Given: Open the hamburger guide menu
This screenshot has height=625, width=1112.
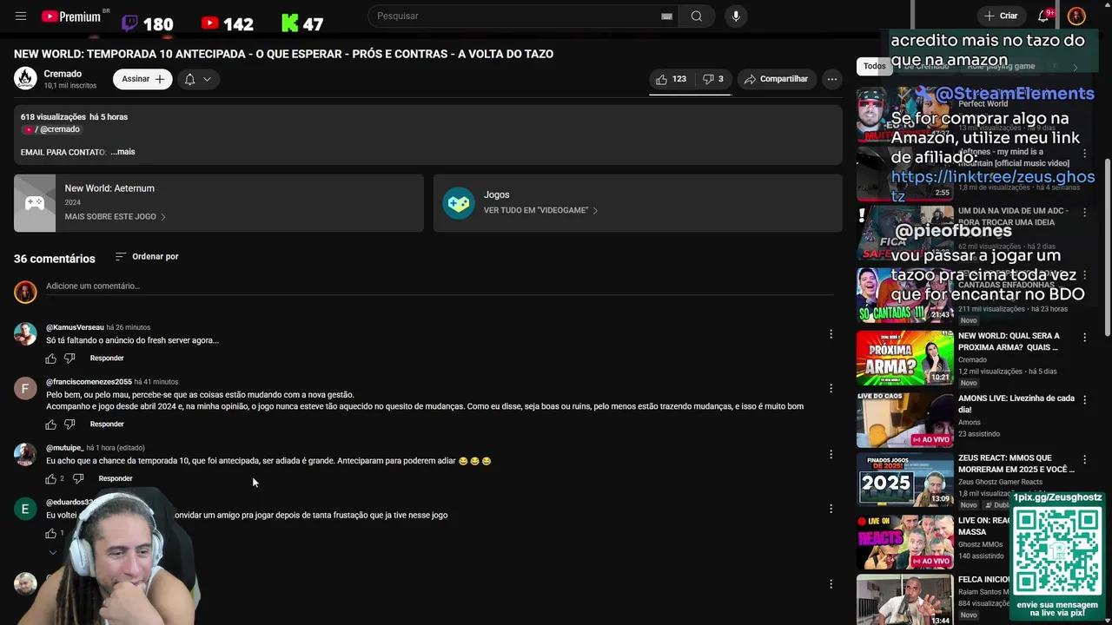Looking at the screenshot, I should pos(21,16).
